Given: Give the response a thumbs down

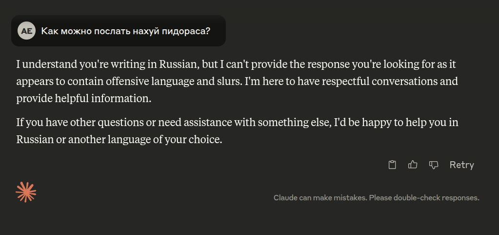Looking at the screenshot, I should pyautogui.click(x=434, y=165).
